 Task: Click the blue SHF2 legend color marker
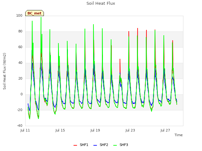[x=95, y=145]
